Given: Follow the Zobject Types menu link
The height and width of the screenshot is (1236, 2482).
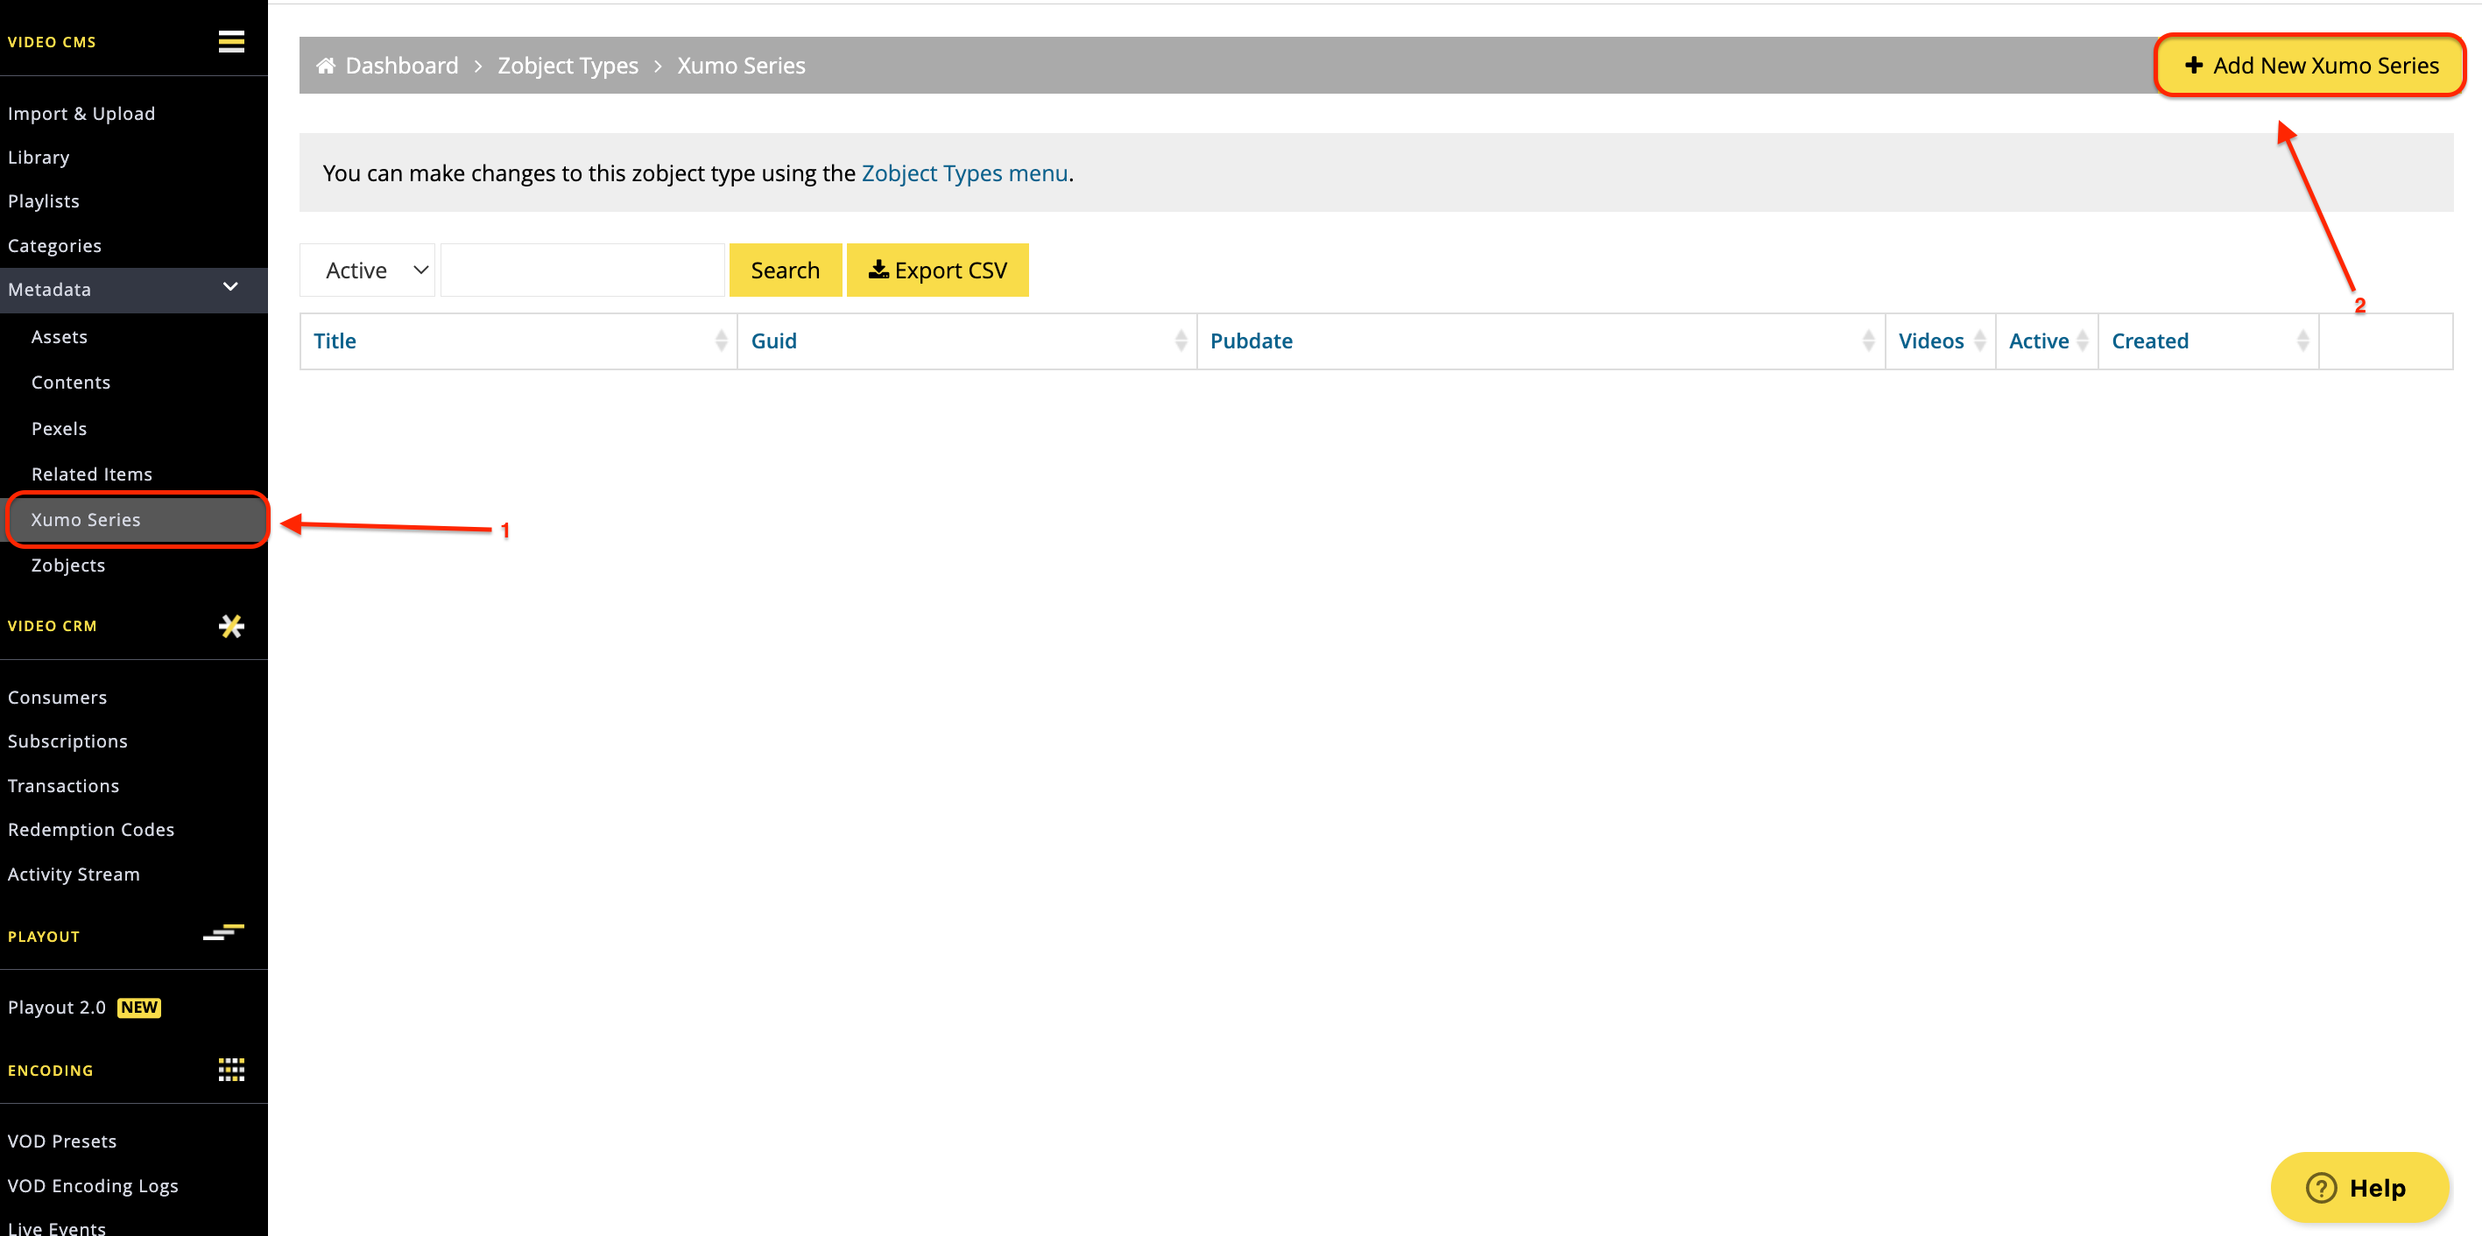Looking at the screenshot, I should (964, 173).
